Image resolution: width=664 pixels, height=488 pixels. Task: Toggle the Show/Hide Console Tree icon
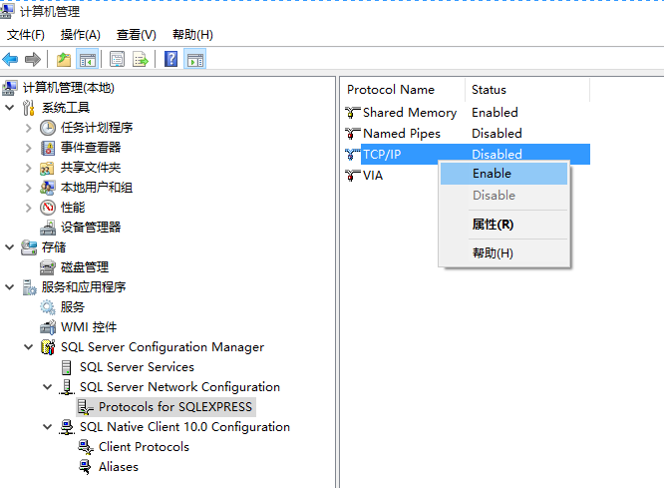[x=87, y=59]
